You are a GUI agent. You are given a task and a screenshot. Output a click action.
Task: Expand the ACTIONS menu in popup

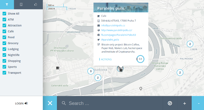pyautogui.click(x=105, y=59)
